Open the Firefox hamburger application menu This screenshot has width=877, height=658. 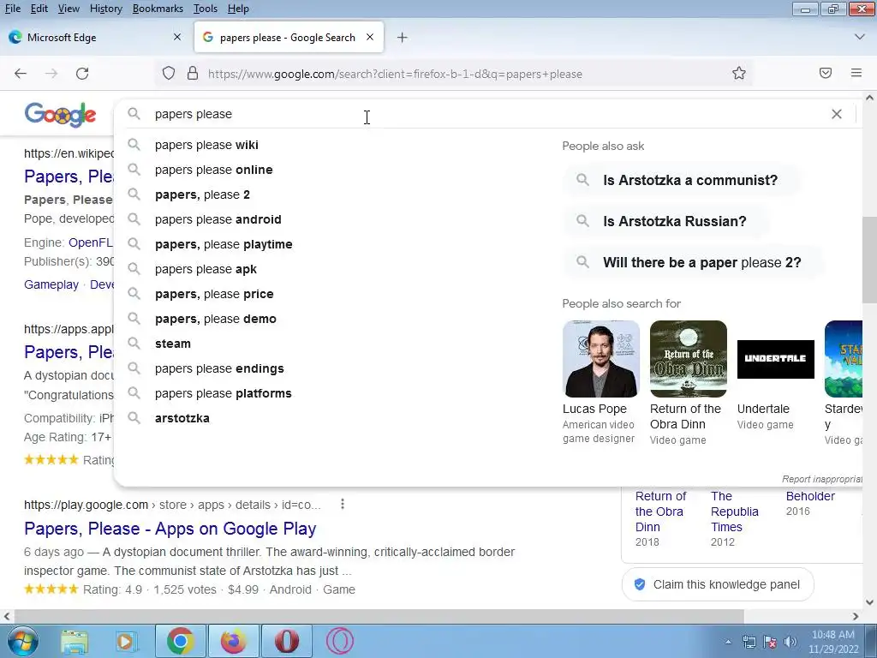click(x=856, y=73)
